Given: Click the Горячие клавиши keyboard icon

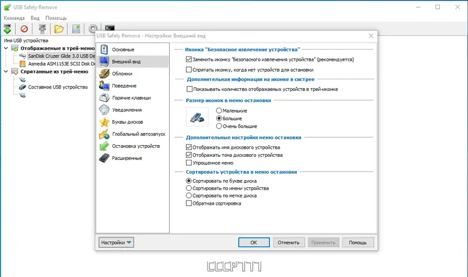Looking at the screenshot, I should [104, 97].
